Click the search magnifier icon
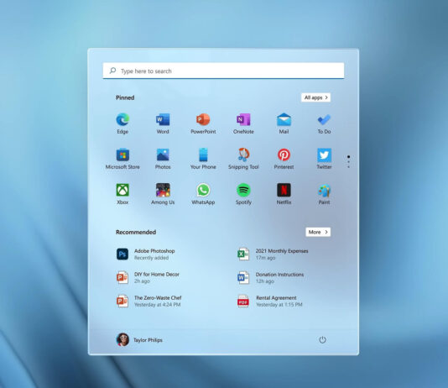This screenshot has width=448, height=388. [x=113, y=71]
